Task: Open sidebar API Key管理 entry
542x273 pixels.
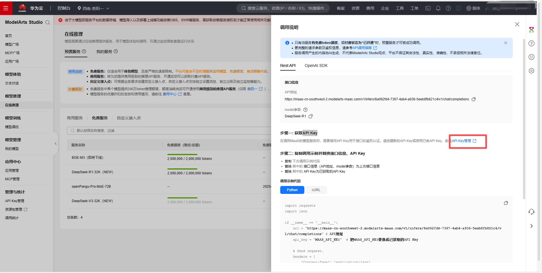Action: click(x=15, y=201)
